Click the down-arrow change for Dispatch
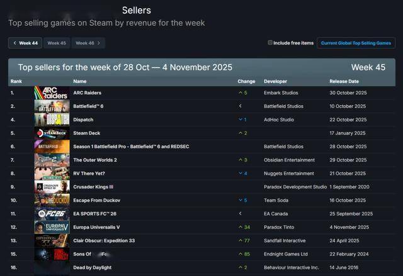The height and width of the screenshot is (276, 403). pos(242,119)
